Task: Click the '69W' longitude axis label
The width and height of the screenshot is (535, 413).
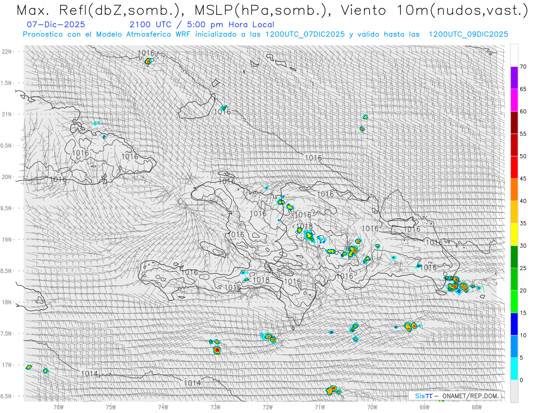Action: pyautogui.click(x=424, y=407)
